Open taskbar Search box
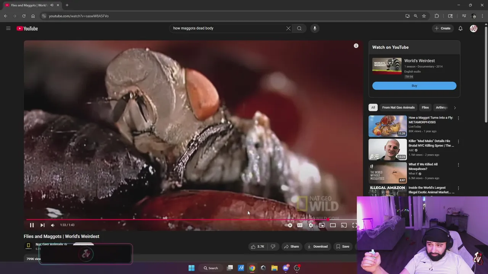The width and height of the screenshot is (488, 274). click(x=211, y=268)
